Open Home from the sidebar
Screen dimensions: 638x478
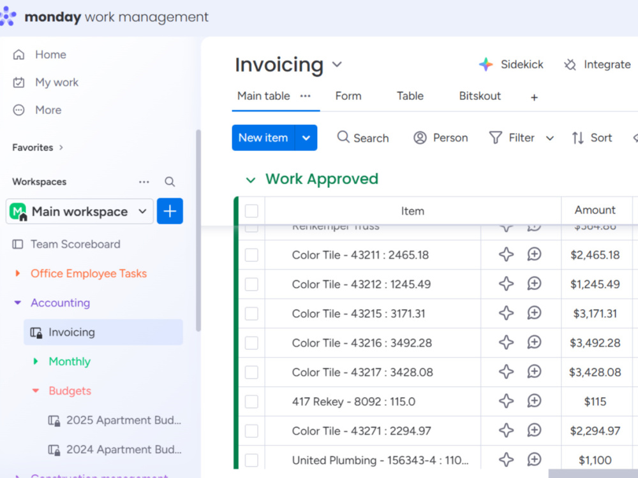click(40, 54)
